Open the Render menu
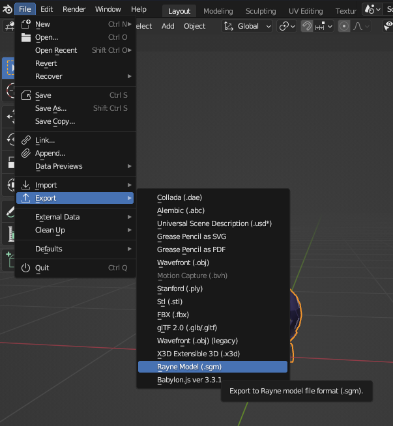The height and width of the screenshot is (426, 393). (x=74, y=9)
